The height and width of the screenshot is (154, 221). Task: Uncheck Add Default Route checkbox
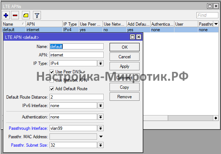52,89
